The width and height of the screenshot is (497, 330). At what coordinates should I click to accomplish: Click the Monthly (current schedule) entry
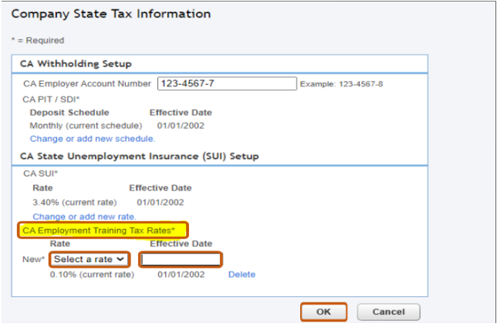click(86, 126)
